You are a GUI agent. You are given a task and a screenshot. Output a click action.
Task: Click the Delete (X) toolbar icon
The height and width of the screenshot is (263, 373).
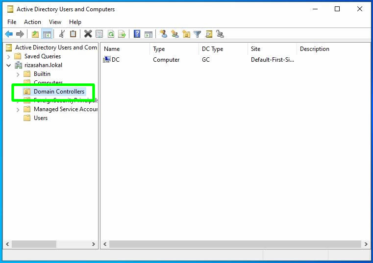(x=88, y=34)
